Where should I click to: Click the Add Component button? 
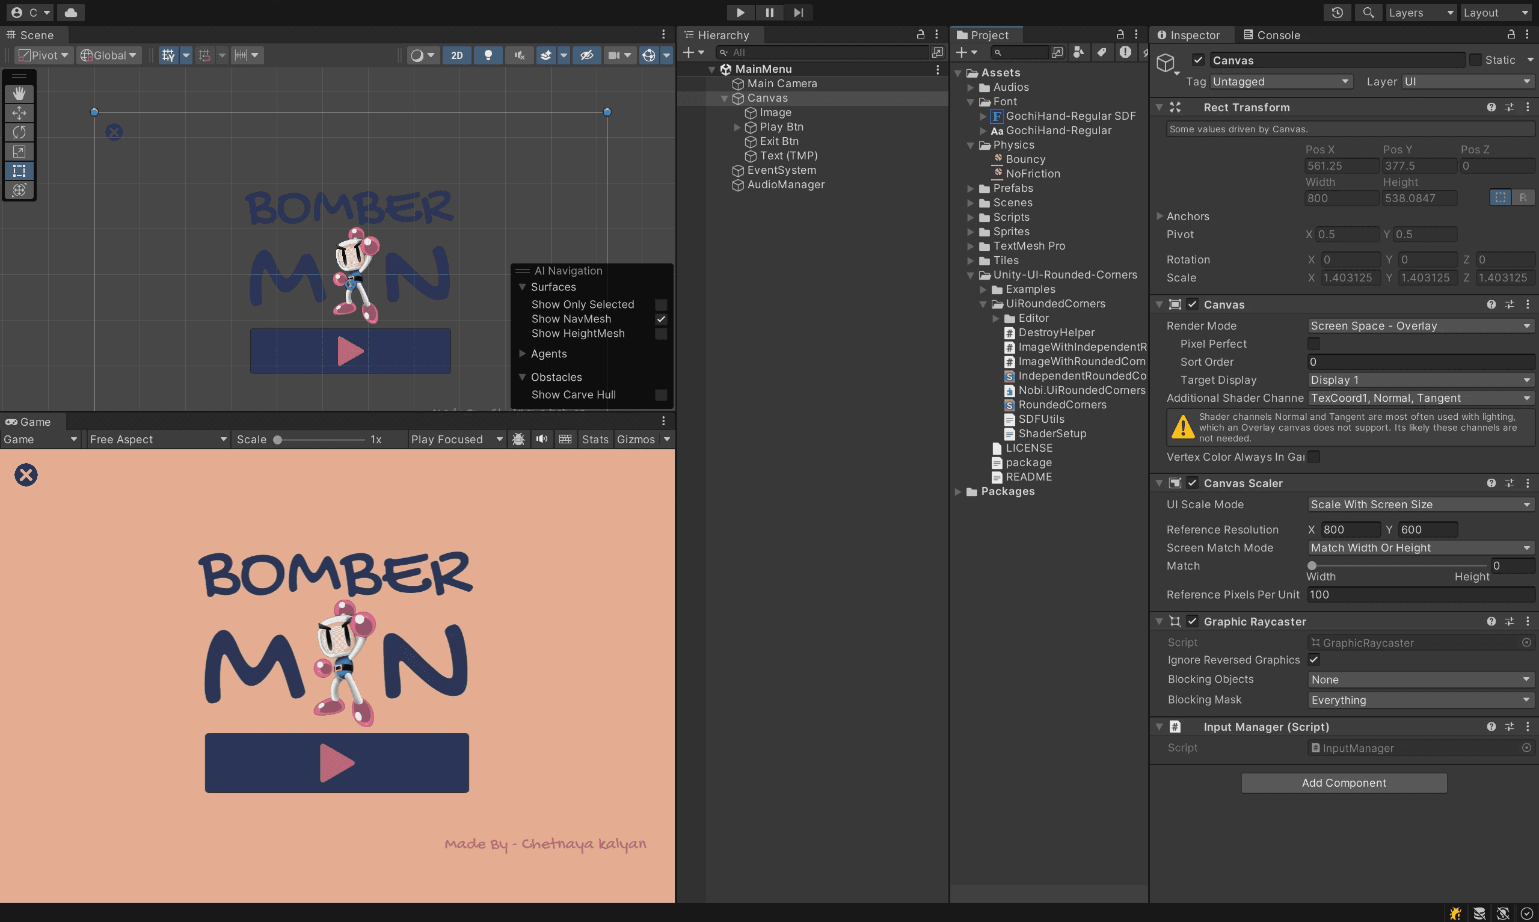(x=1344, y=783)
